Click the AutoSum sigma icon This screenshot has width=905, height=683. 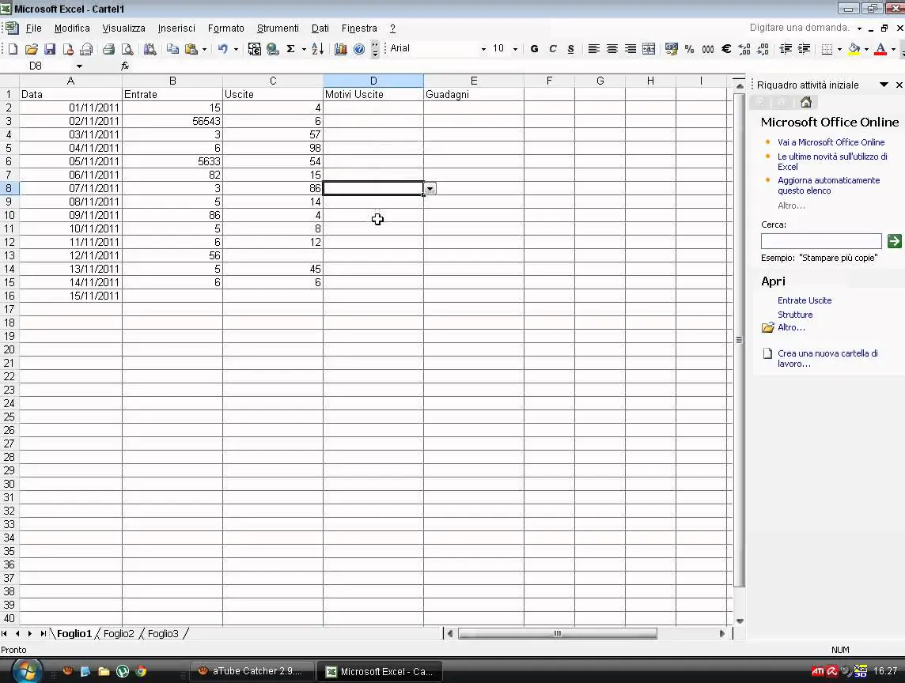pyautogui.click(x=290, y=49)
